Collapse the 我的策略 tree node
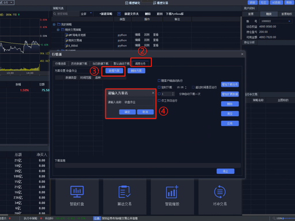This screenshot has height=221, width=295. coord(54,24)
